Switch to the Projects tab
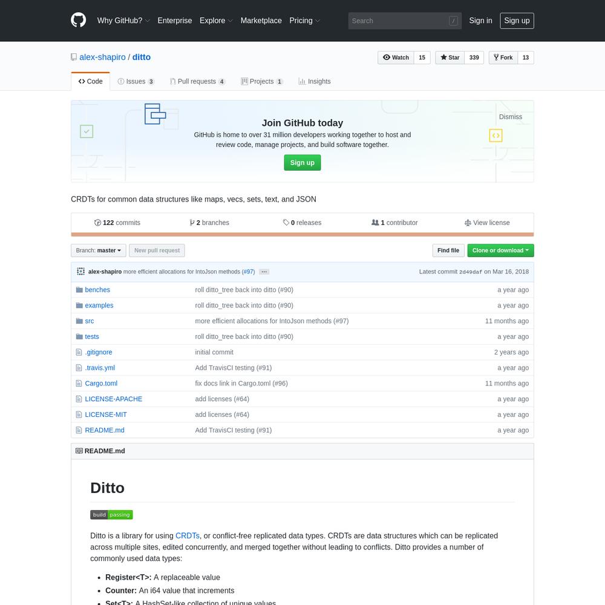This screenshot has height=605, width=605. (262, 82)
